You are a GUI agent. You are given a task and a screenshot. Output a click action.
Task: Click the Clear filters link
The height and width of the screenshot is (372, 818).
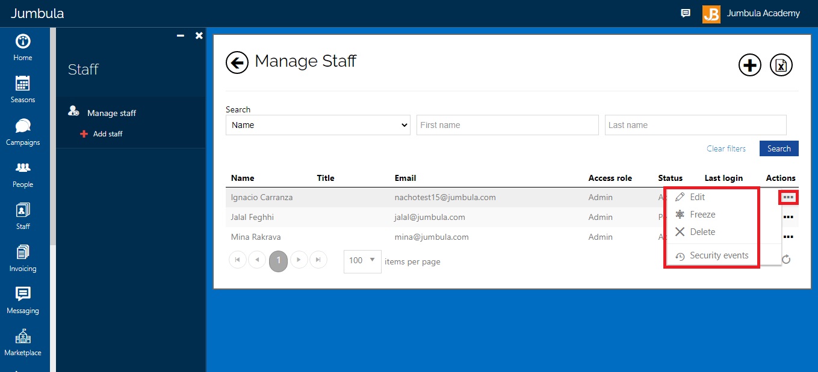click(726, 148)
